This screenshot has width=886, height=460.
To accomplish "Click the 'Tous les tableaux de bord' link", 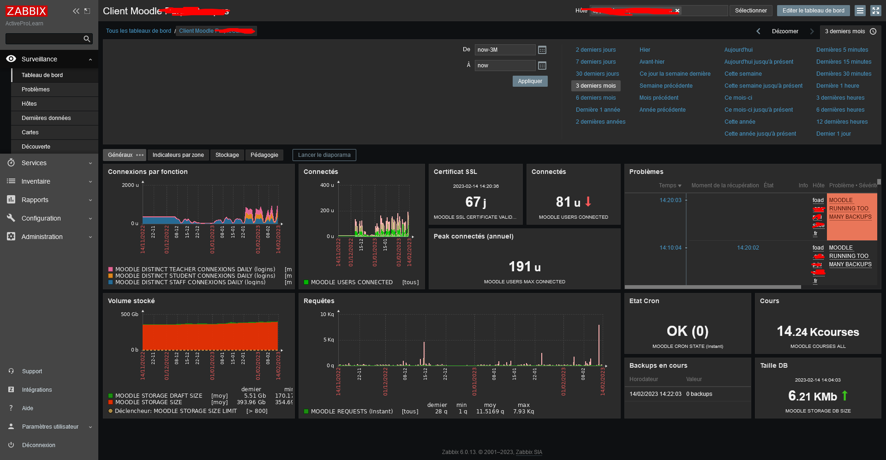I will (x=138, y=31).
